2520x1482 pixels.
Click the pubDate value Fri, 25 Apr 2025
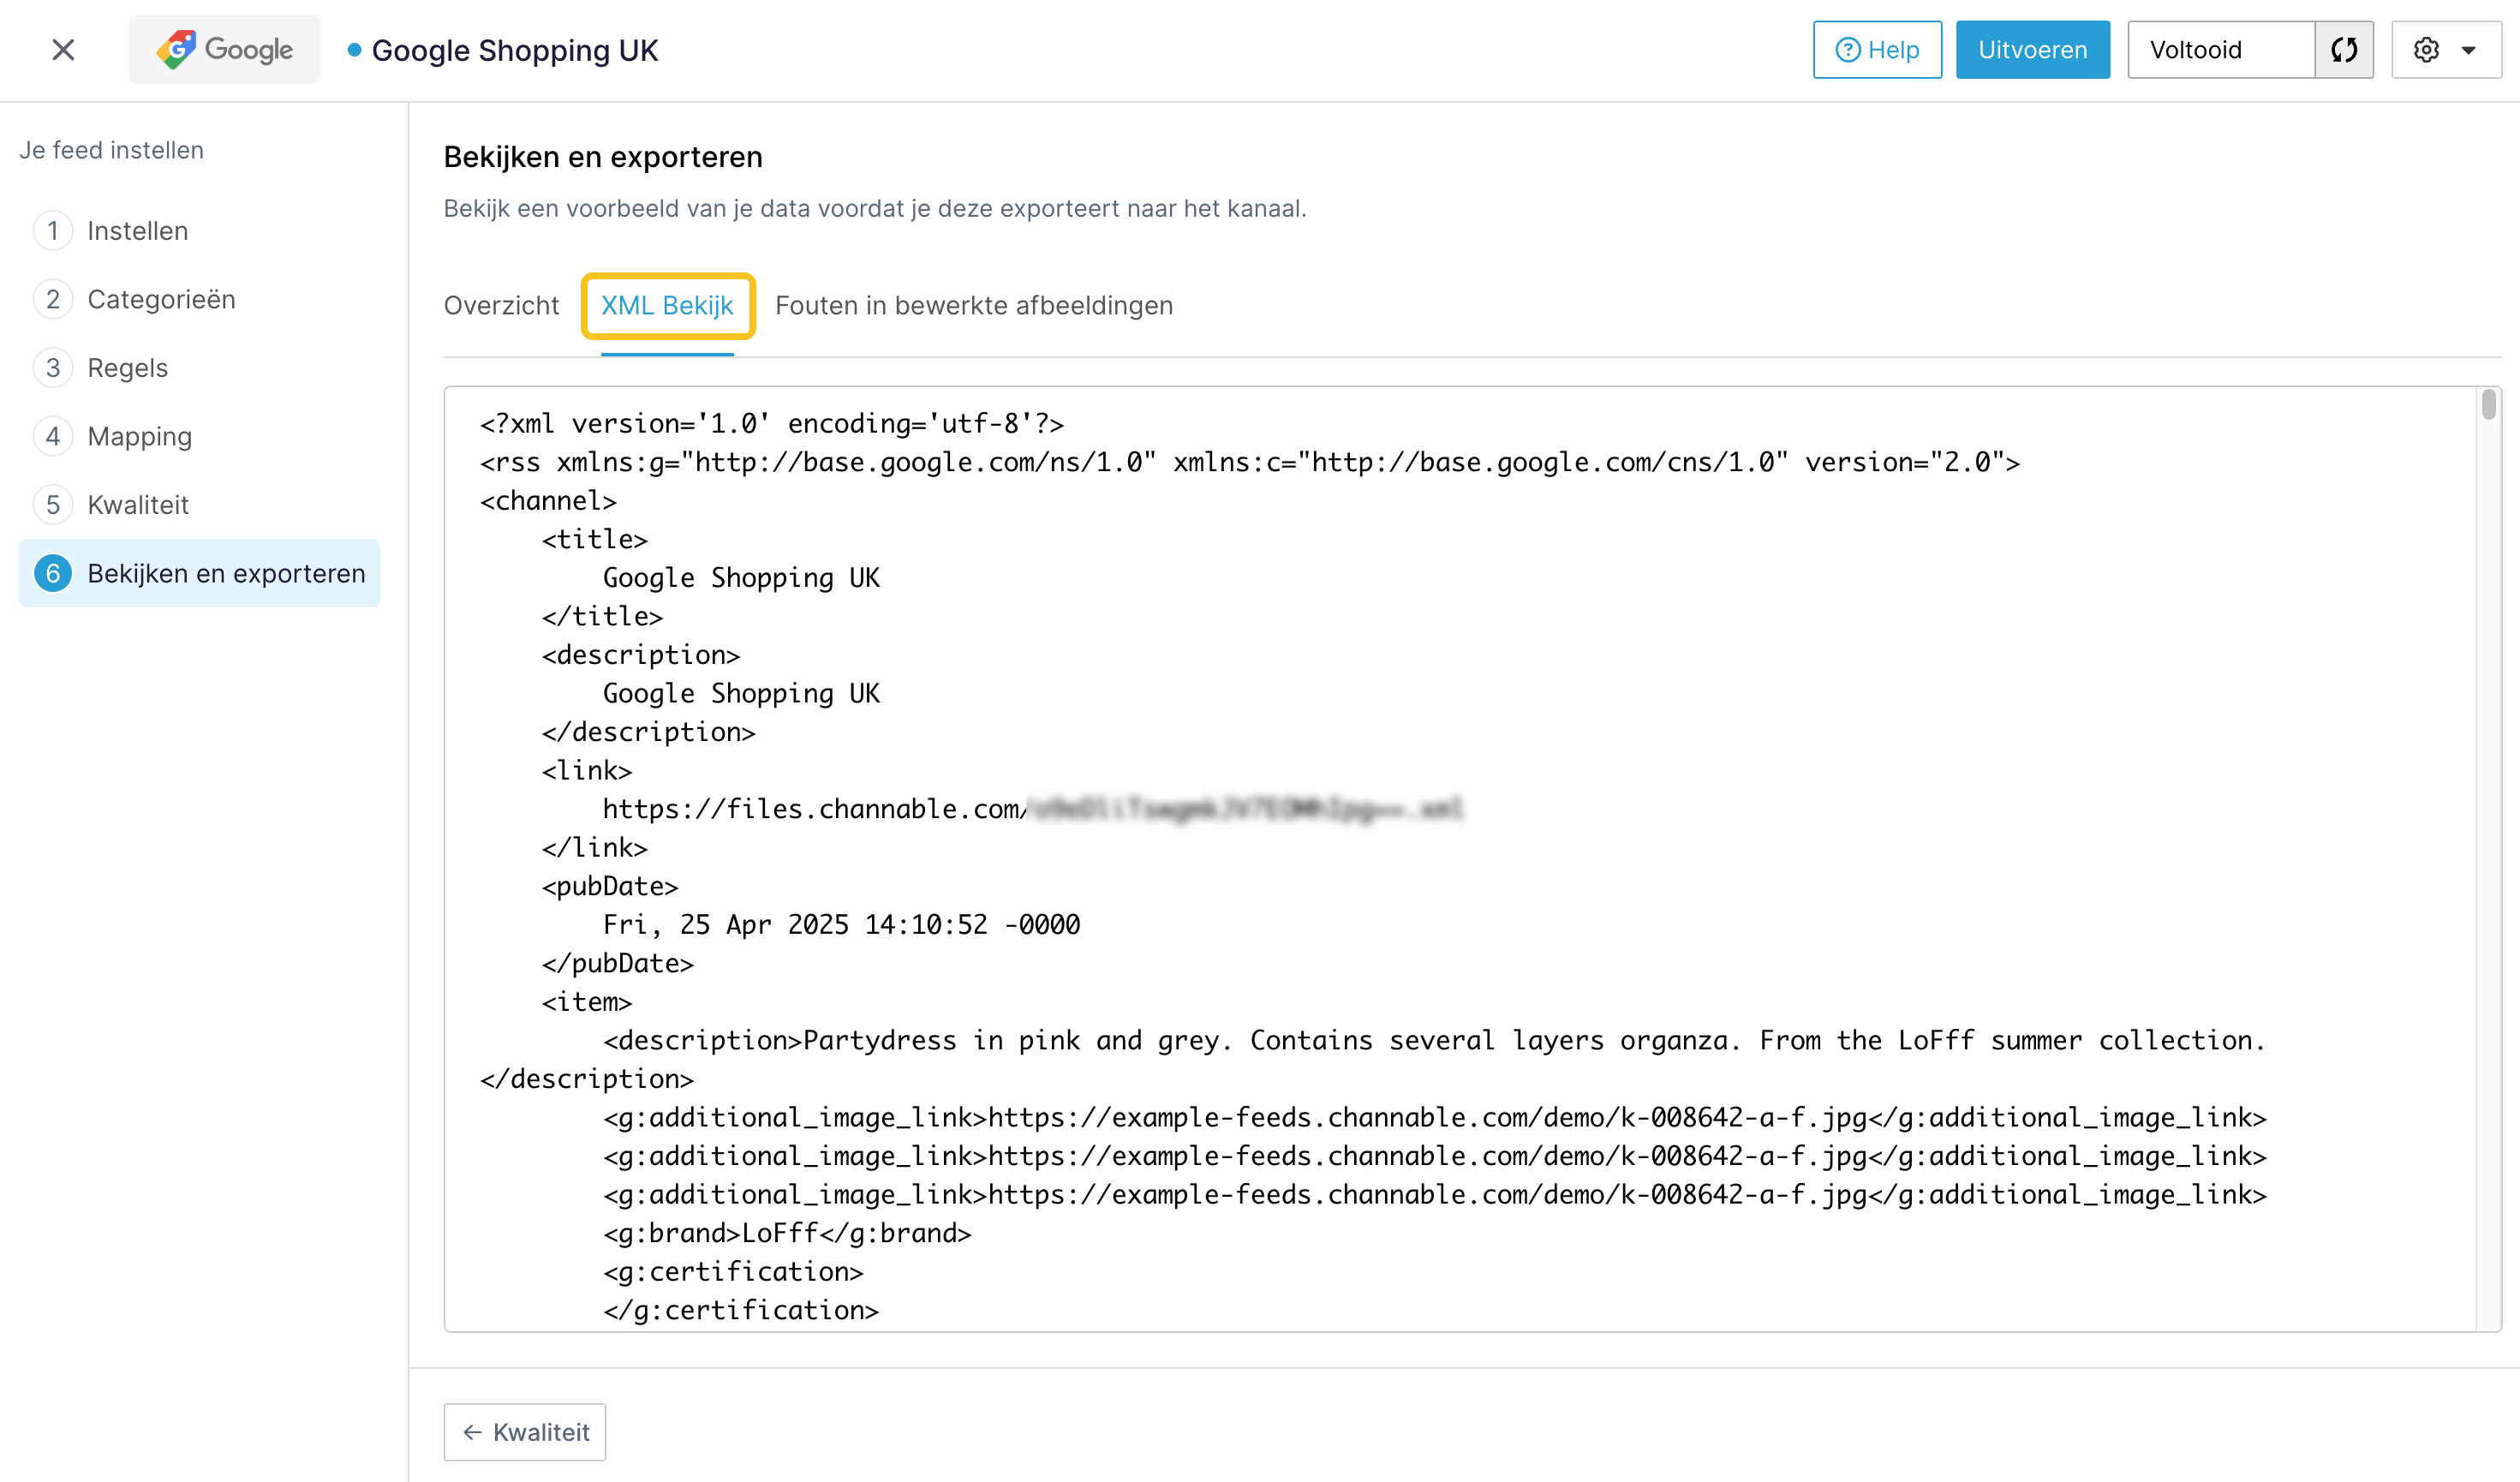pos(841,924)
